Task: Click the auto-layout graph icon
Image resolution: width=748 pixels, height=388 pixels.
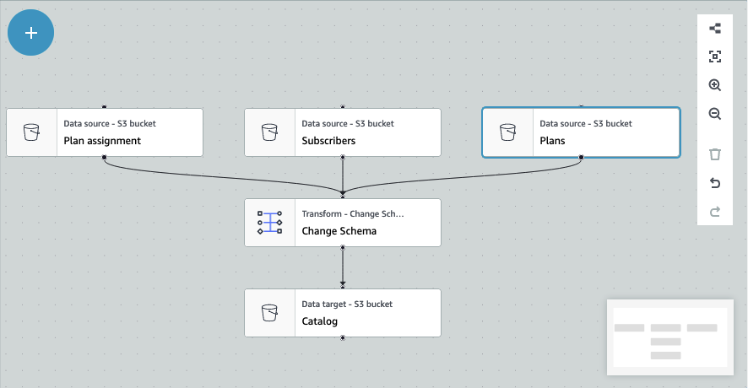Action: pos(715,28)
